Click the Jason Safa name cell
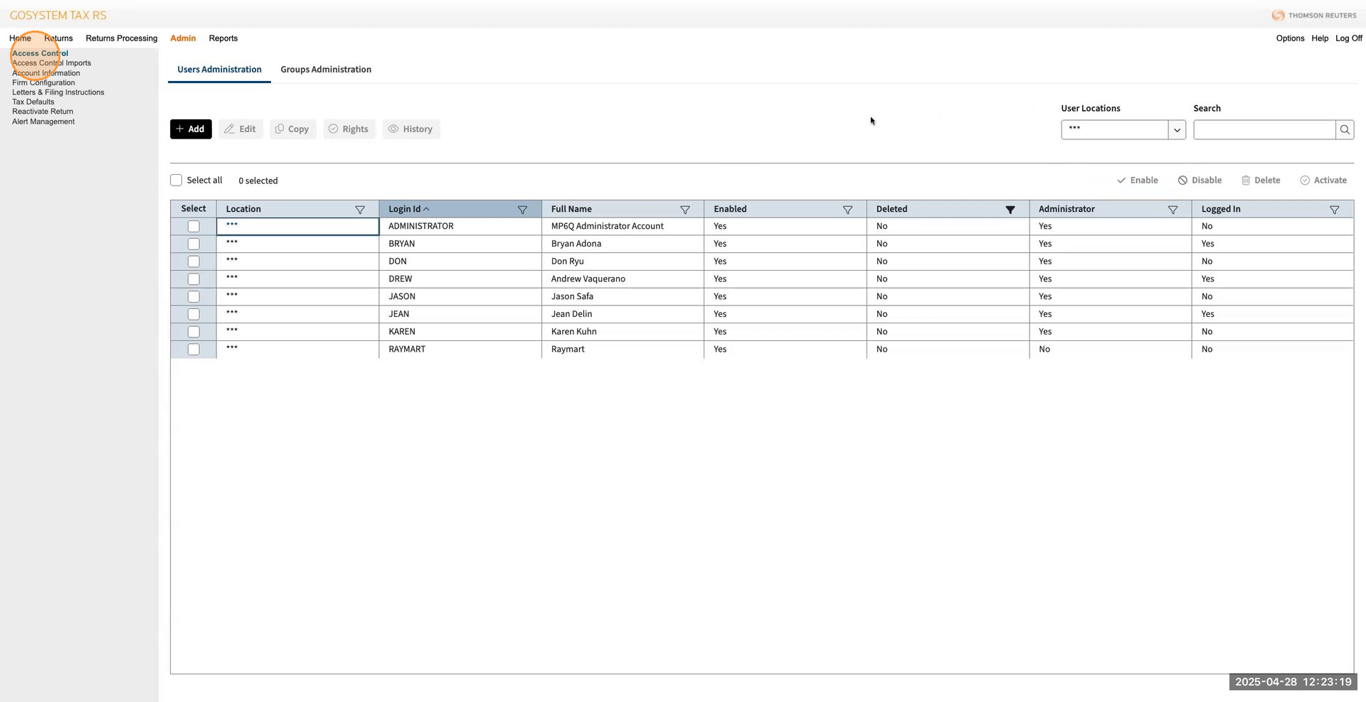 tap(623, 296)
